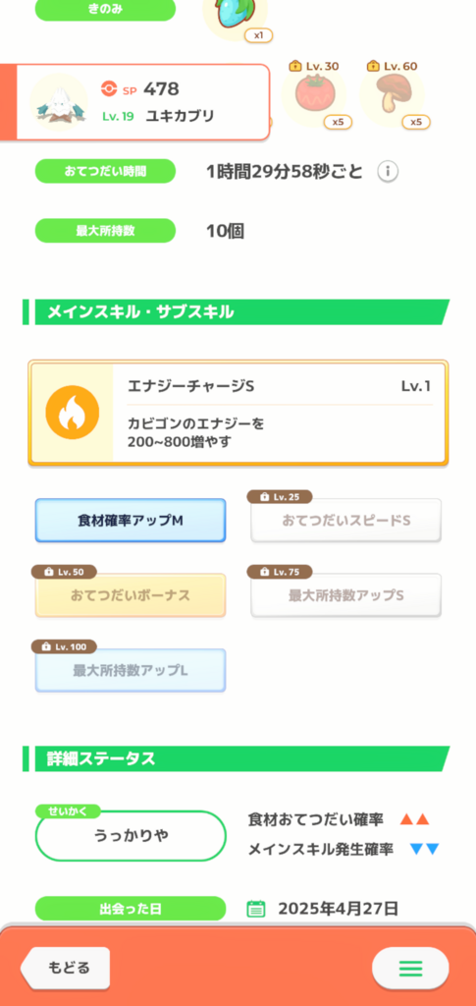Open the 食材確率アップM sub skill

point(131,521)
